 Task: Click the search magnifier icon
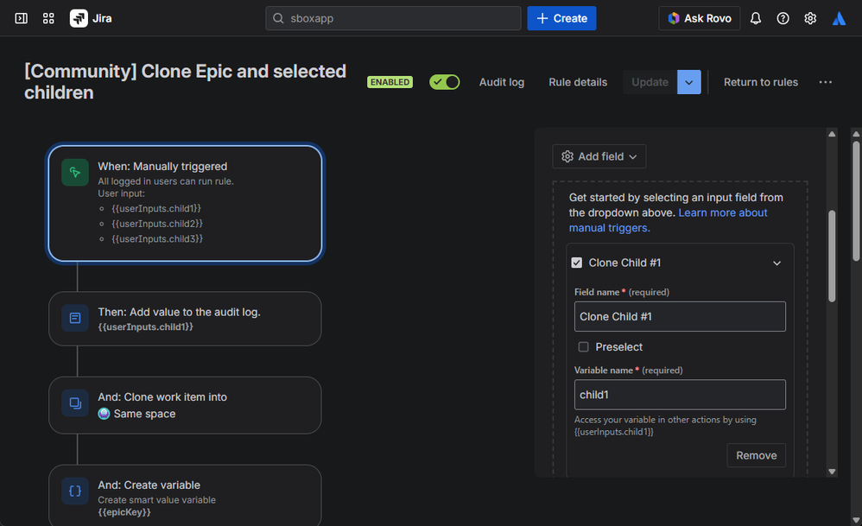pyautogui.click(x=278, y=18)
